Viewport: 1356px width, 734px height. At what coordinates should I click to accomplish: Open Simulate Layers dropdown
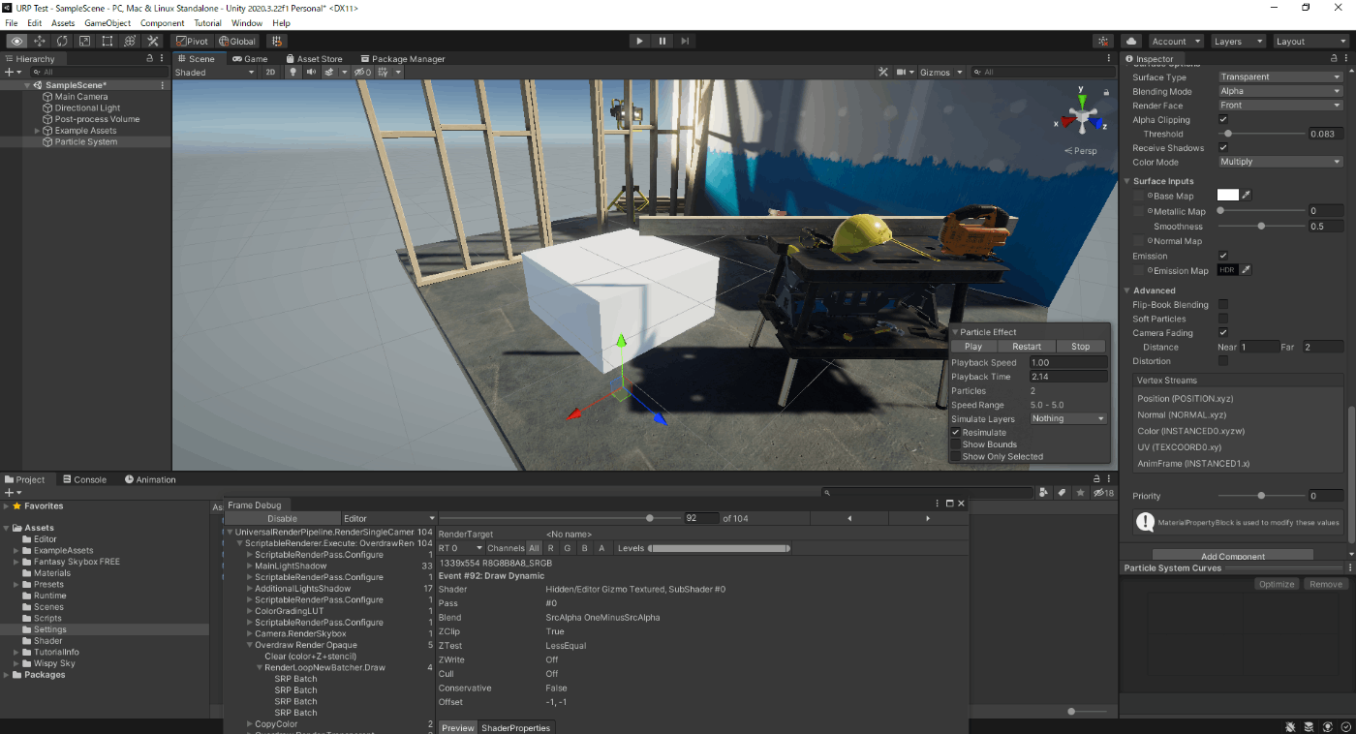coord(1067,418)
